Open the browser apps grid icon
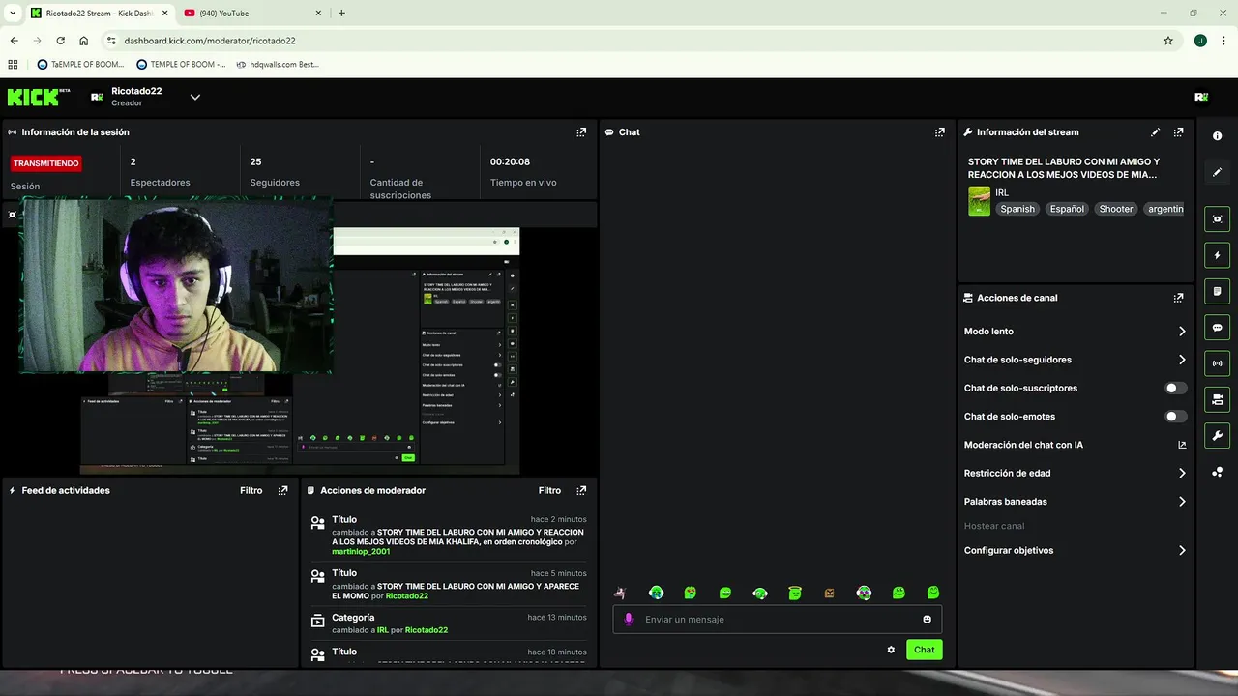 click(13, 65)
